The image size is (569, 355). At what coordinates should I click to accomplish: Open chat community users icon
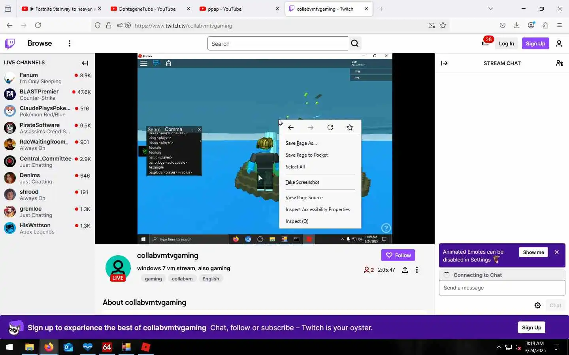click(559, 63)
